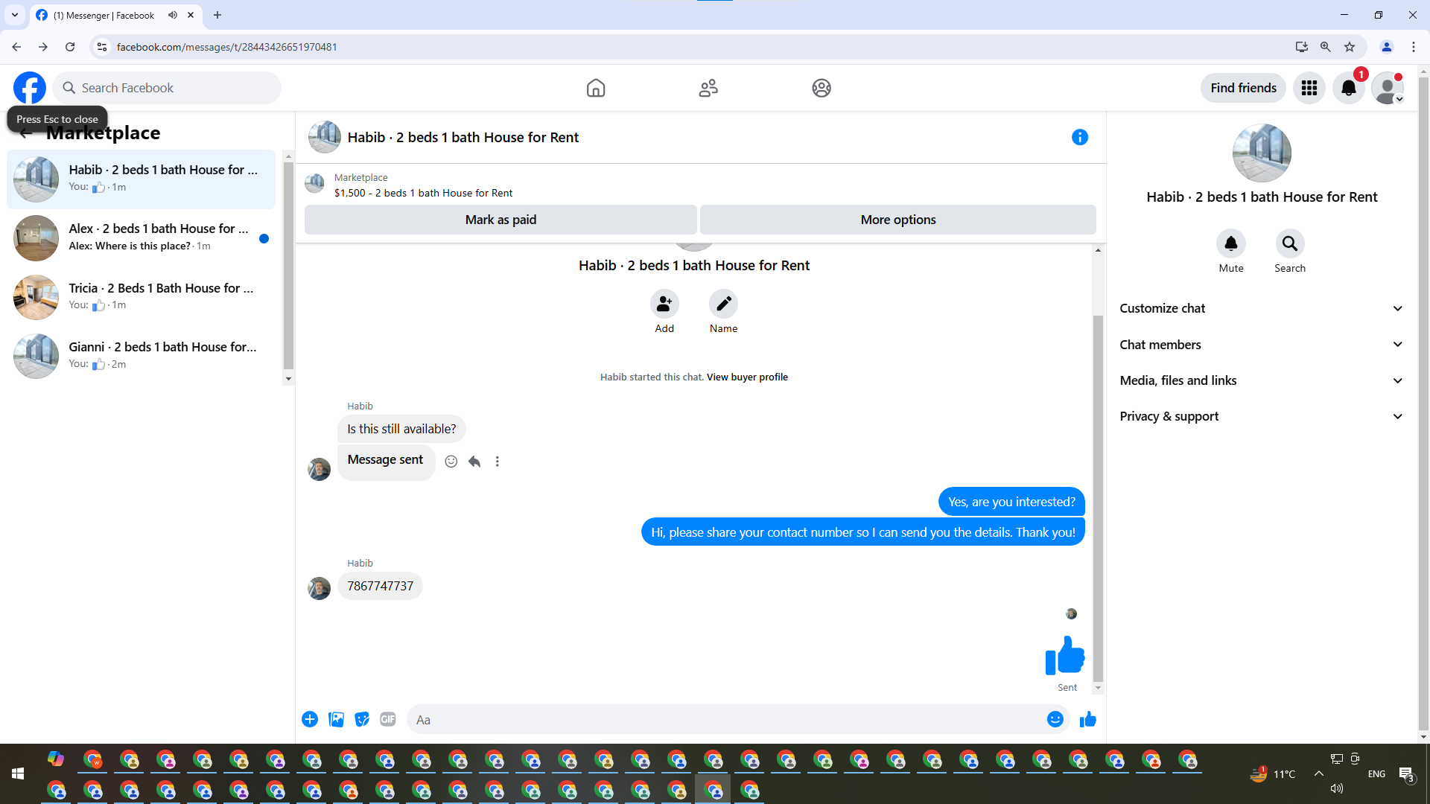Open conversation information icon
1430x804 pixels.
[x=1079, y=137]
